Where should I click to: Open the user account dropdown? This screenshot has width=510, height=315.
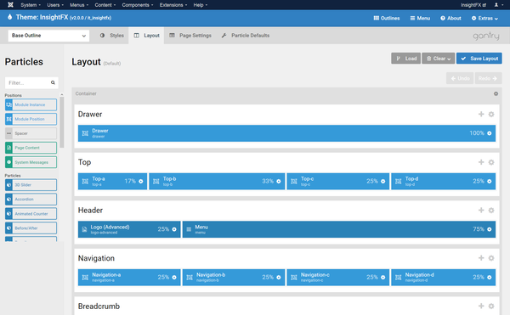click(498, 4)
